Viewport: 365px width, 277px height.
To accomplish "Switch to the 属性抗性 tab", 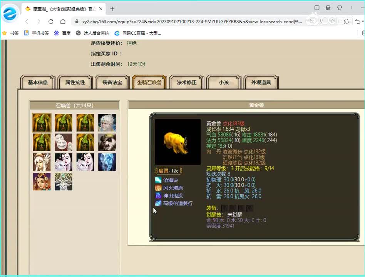I will point(75,82).
